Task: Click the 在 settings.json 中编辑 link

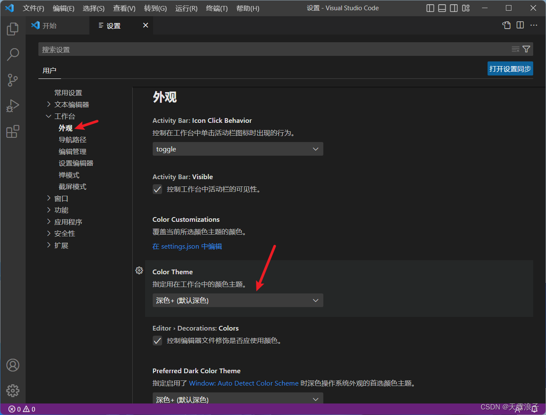Action: coord(187,246)
